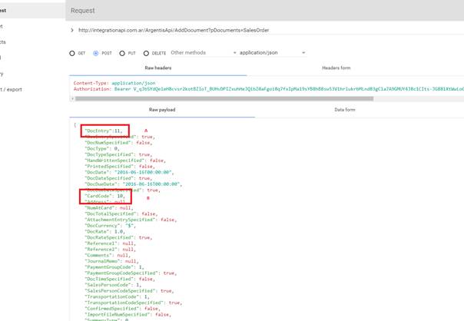Switch to the Raw headers tab
464x321 pixels.
(x=158, y=68)
